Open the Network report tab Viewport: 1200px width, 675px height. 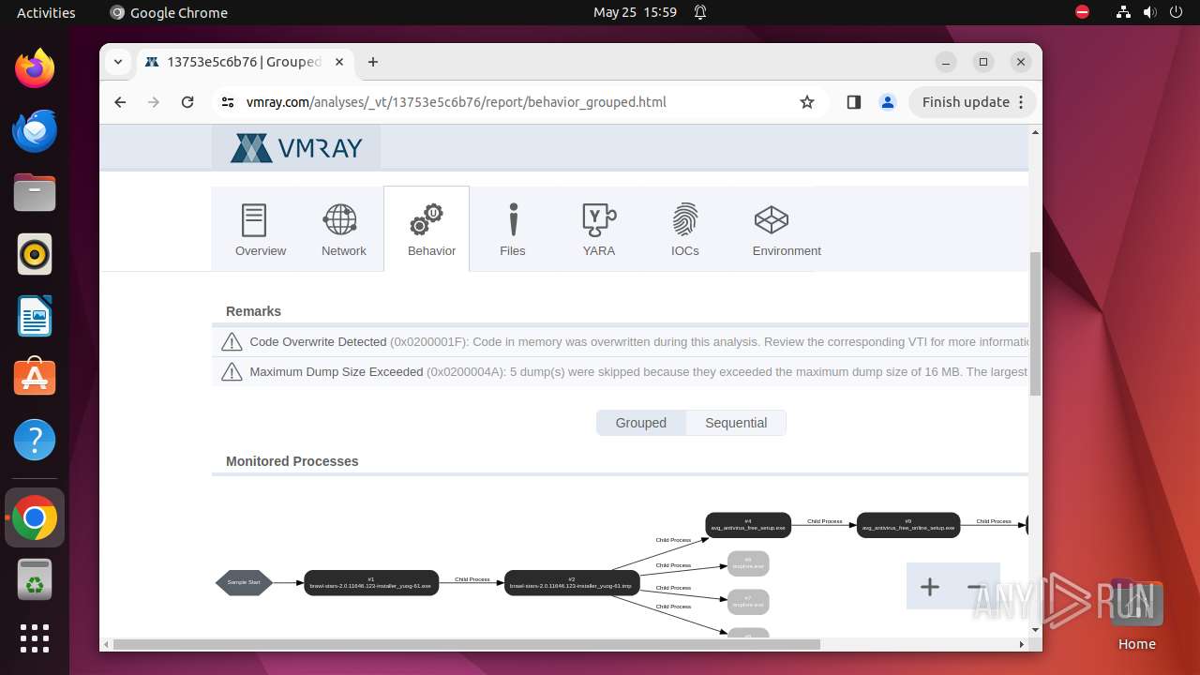pos(343,230)
